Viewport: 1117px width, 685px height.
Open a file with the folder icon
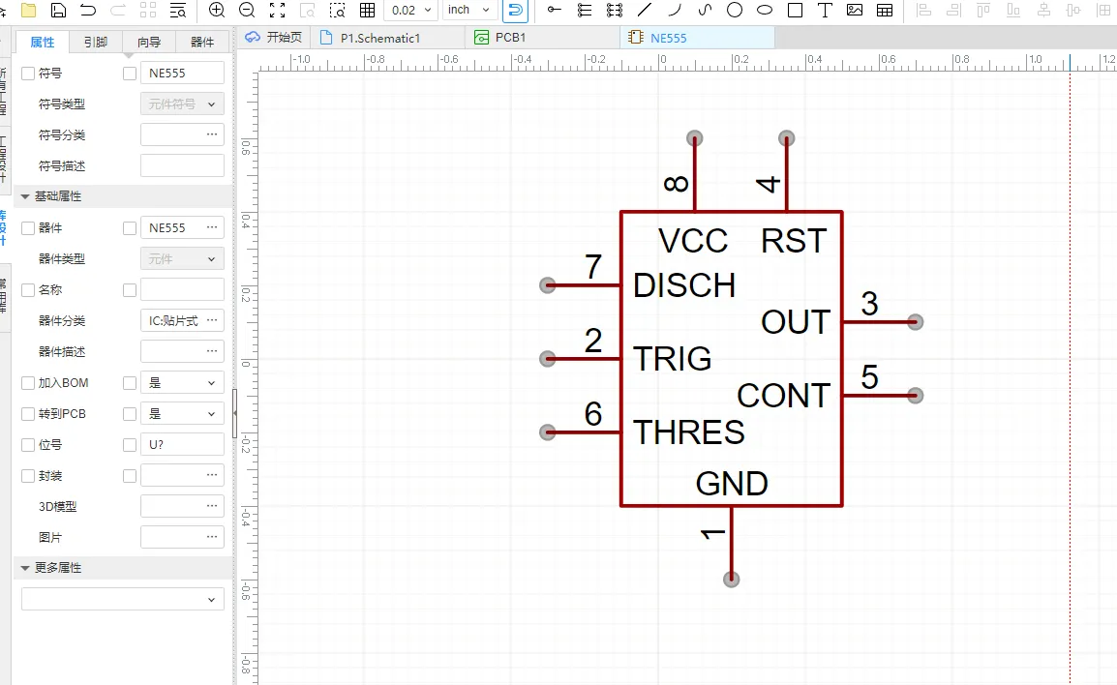28,10
